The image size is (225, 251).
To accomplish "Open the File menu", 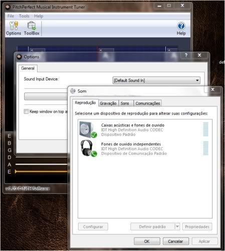I will [11, 16].
